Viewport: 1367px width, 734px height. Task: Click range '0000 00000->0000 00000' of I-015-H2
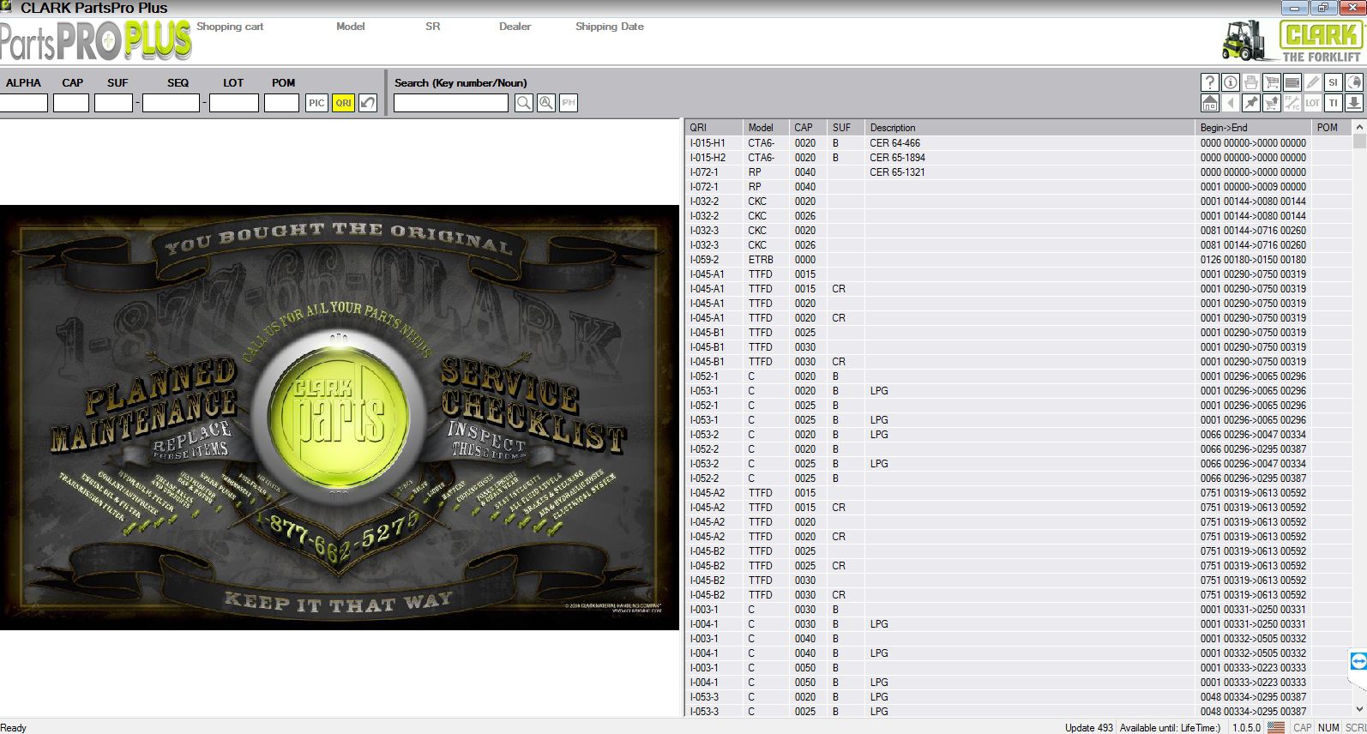(1253, 158)
